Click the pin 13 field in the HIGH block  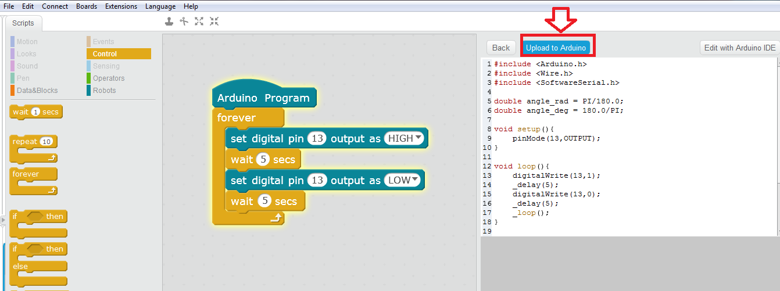click(317, 138)
